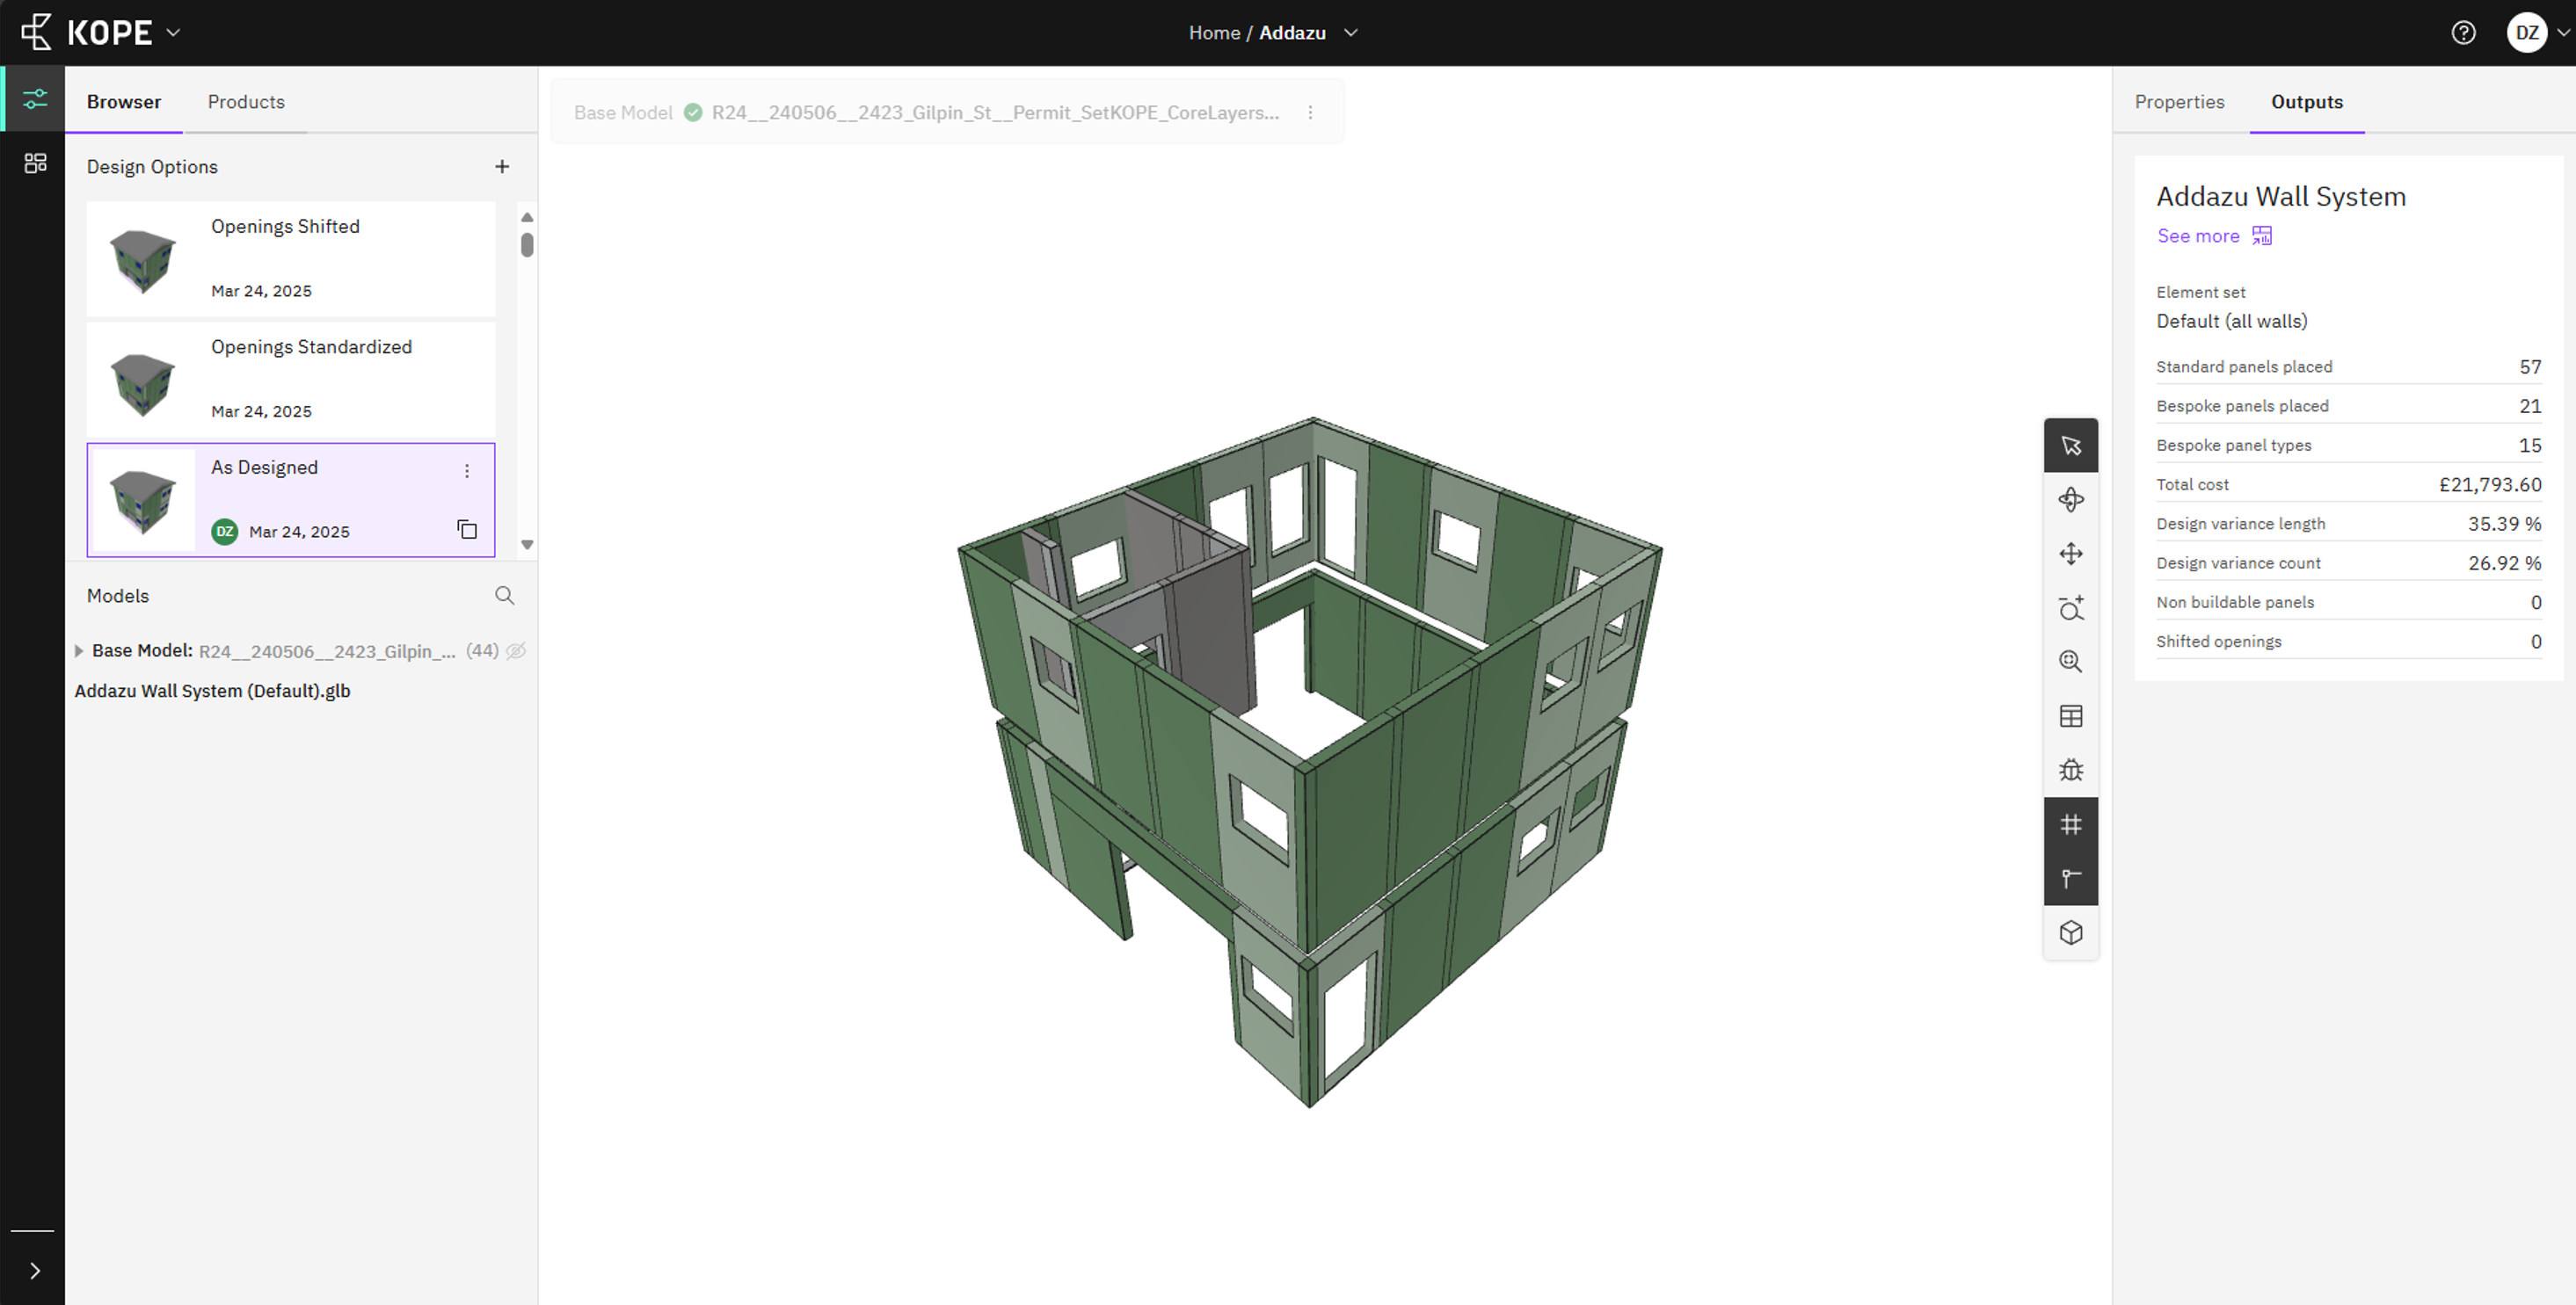Screen dimensions: 2576x1305
Task: Select Addazu Wall System (Default).glb model
Action: pos(212,691)
